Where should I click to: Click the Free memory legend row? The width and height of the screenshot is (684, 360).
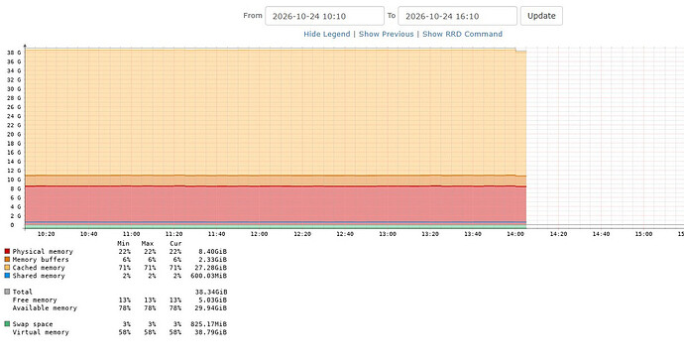[116, 300]
